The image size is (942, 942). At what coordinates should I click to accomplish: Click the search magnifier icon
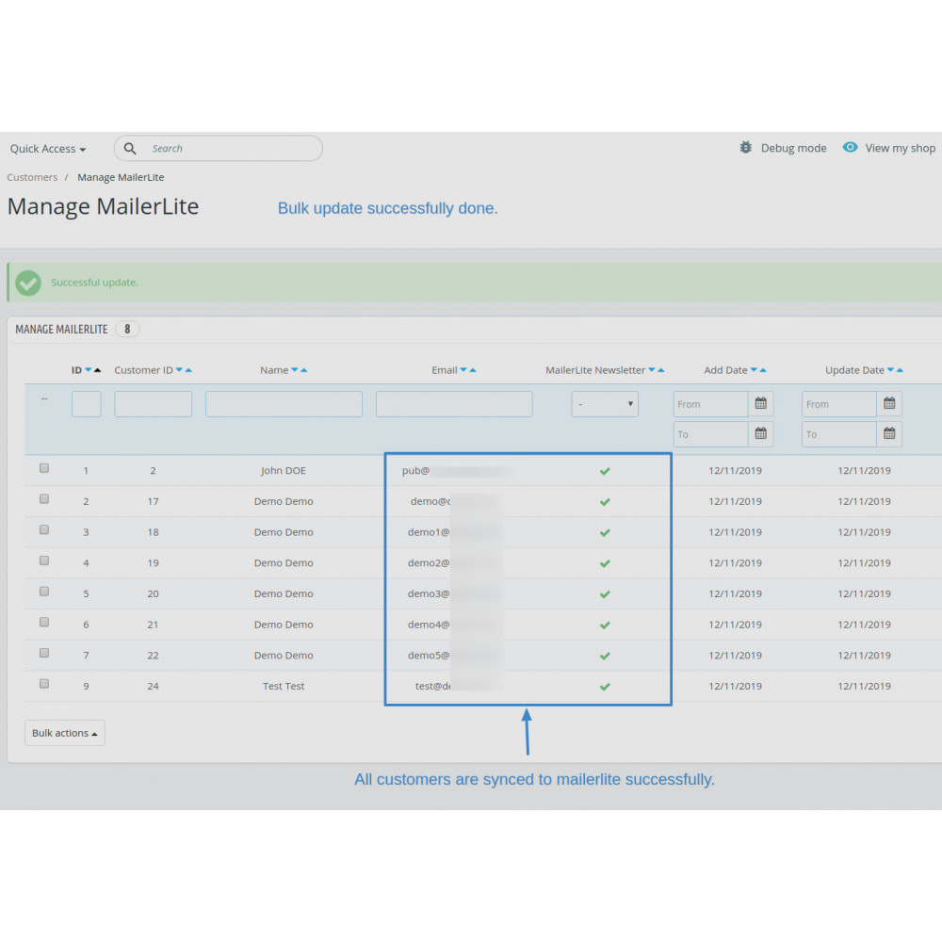pos(130,149)
